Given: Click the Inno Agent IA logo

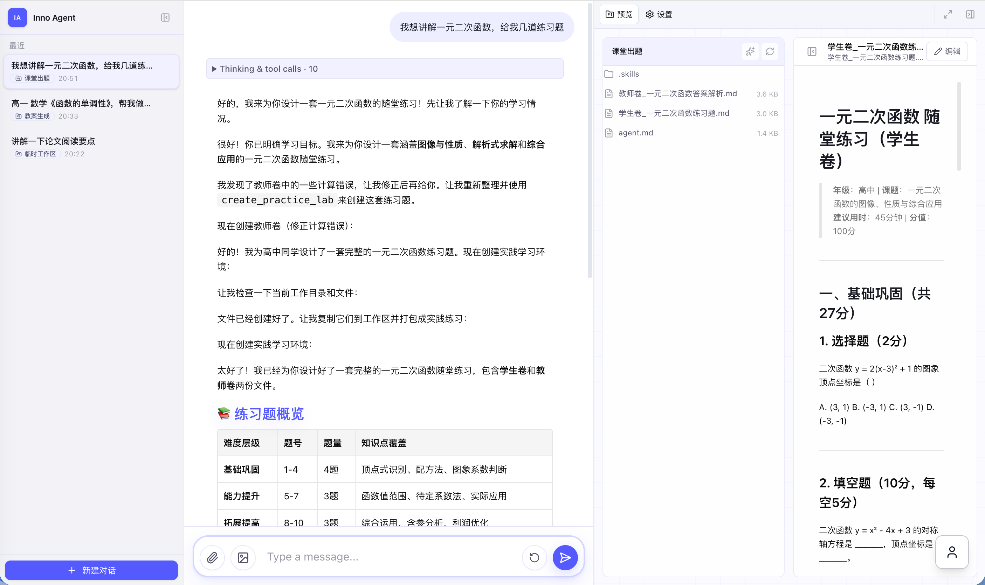Looking at the screenshot, I should coord(18,18).
